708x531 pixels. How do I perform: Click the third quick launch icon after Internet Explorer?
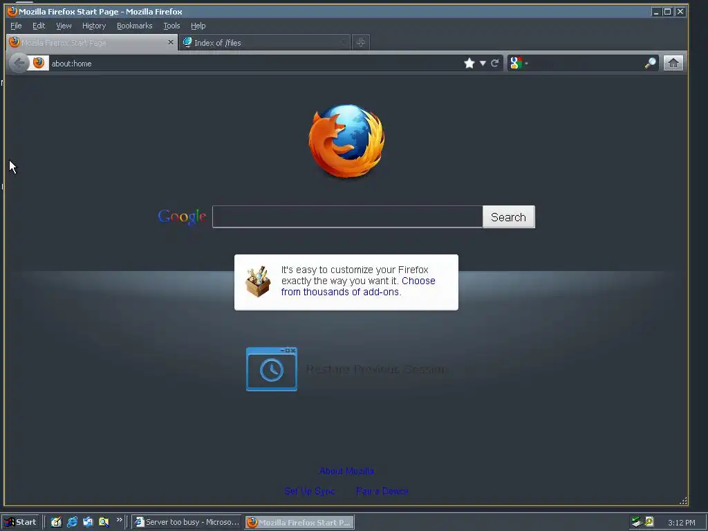tap(88, 522)
